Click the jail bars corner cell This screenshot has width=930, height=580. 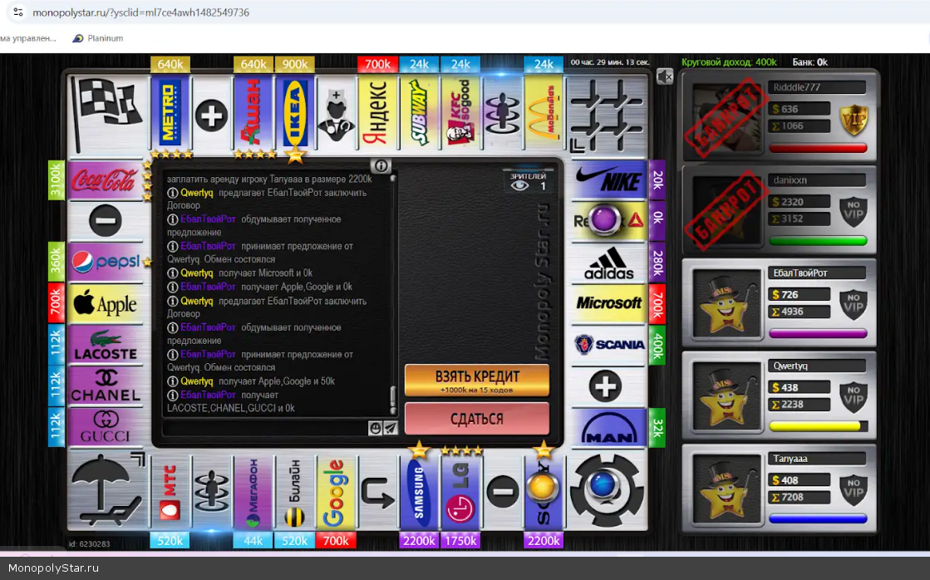pos(607,113)
